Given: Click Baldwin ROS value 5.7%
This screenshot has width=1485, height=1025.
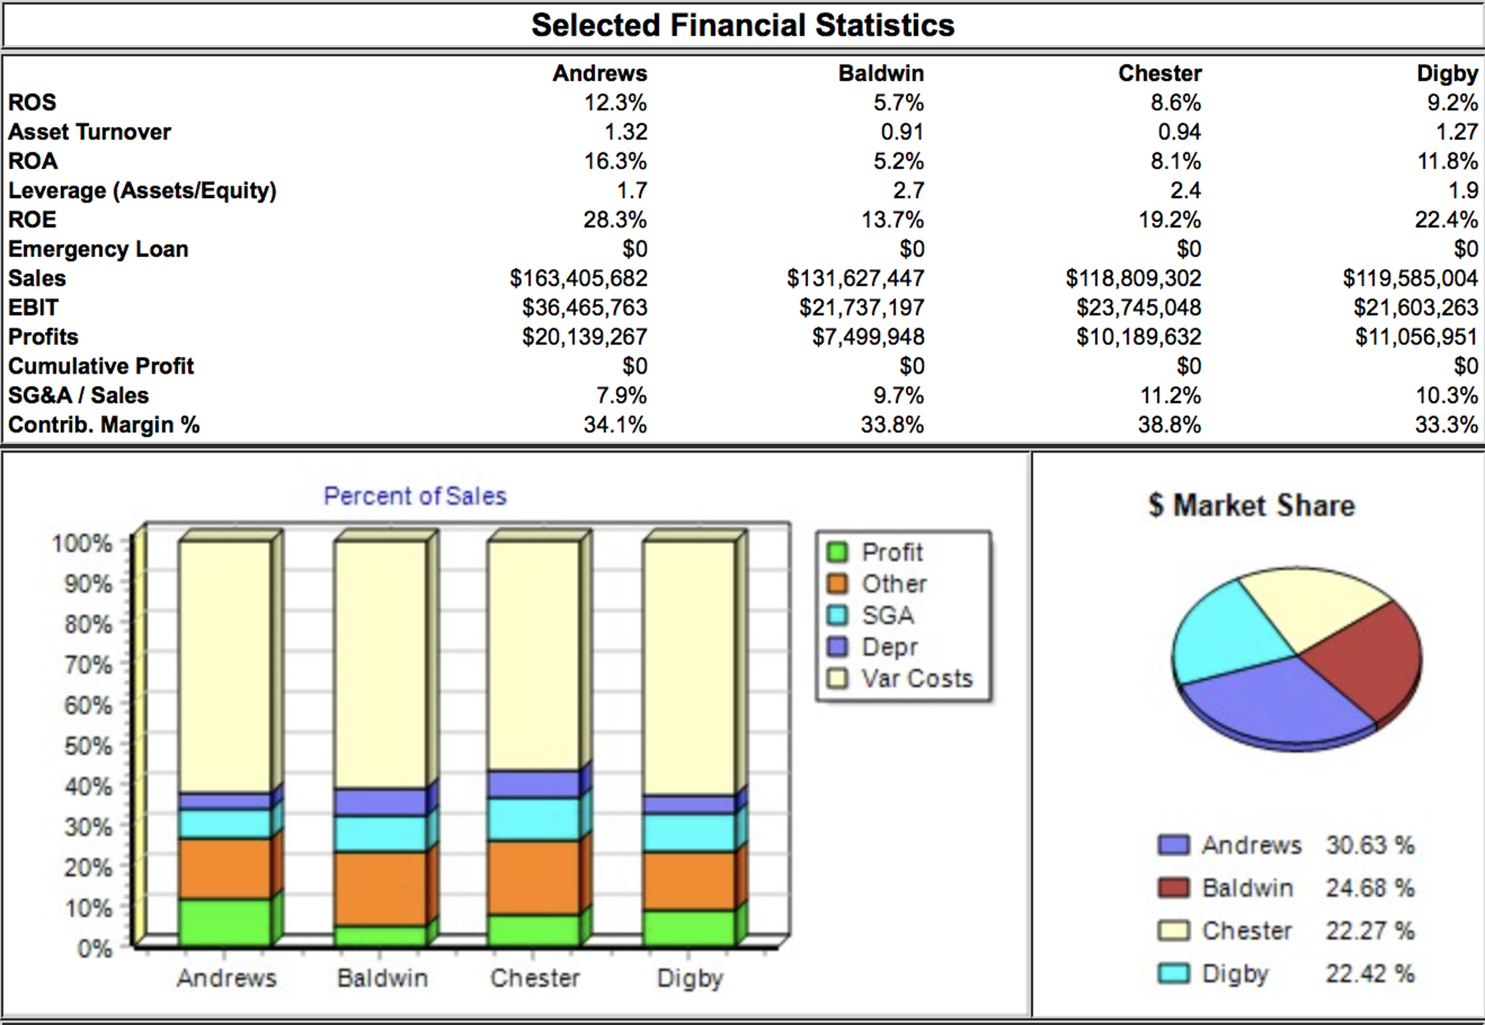Looking at the screenshot, I should [899, 102].
